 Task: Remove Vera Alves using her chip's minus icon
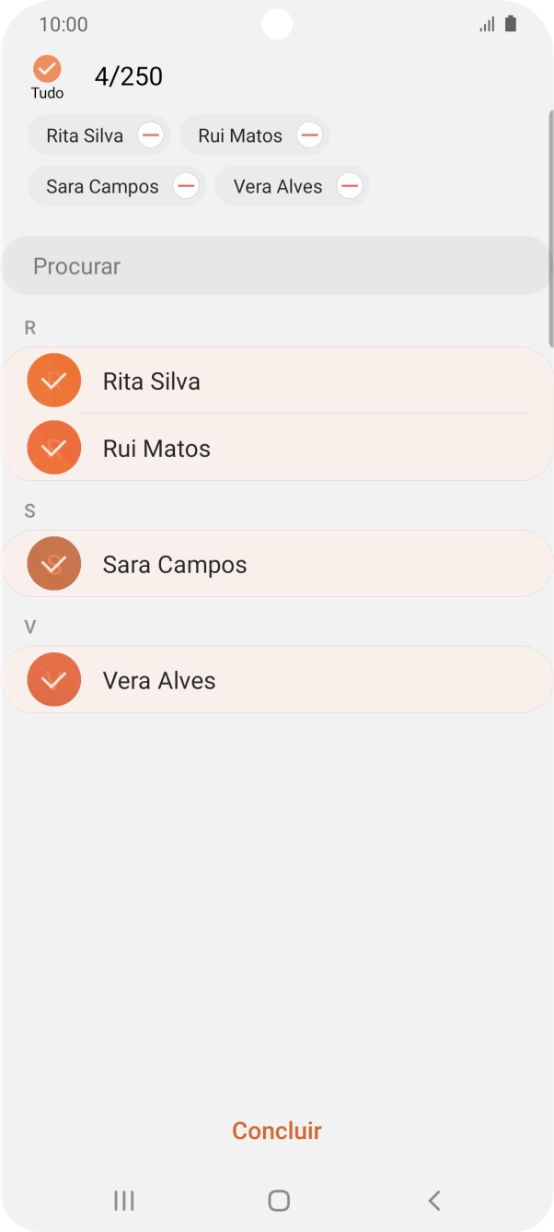click(350, 186)
